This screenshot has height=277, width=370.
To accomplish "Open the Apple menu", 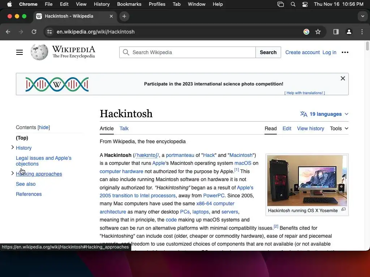I will pyautogui.click(x=9, y=4).
